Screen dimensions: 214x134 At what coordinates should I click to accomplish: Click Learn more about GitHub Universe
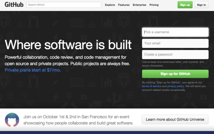(175, 120)
